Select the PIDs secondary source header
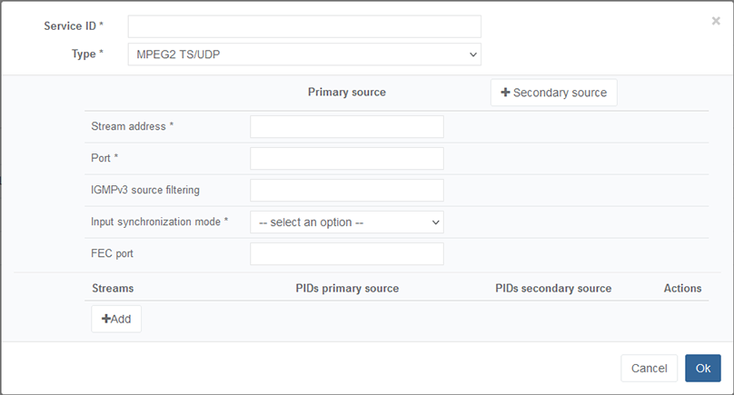Image resolution: width=734 pixels, height=395 pixels. [x=553, y=288]
